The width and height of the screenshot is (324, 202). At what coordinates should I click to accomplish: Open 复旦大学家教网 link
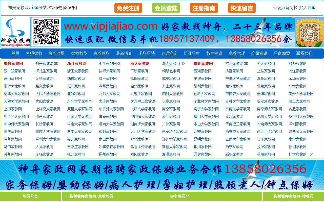point(80,109)
